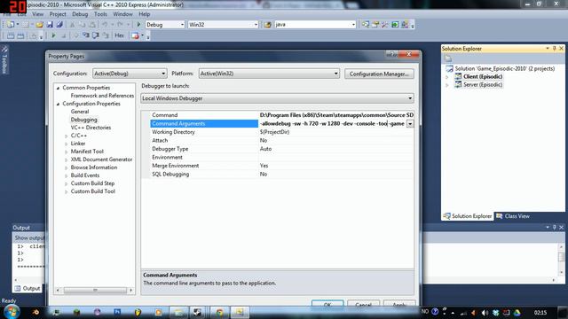Click the Find combo box containing java
This screenshot has height=319, width=568.
[315, 25]
